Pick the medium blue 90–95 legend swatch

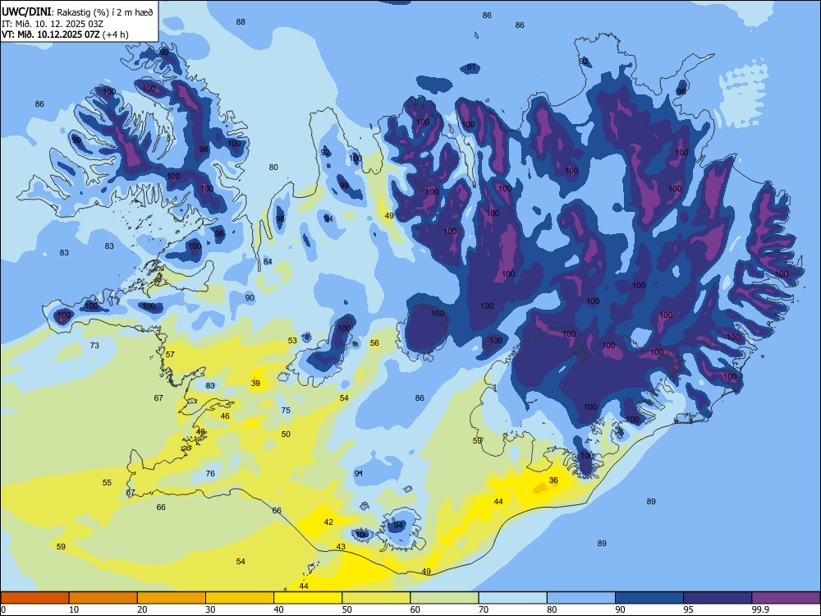[x=649, y=598]
